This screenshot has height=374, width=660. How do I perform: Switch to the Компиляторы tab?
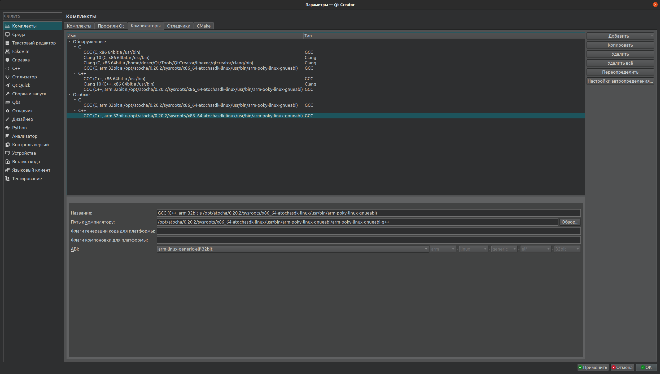(146, 26)
